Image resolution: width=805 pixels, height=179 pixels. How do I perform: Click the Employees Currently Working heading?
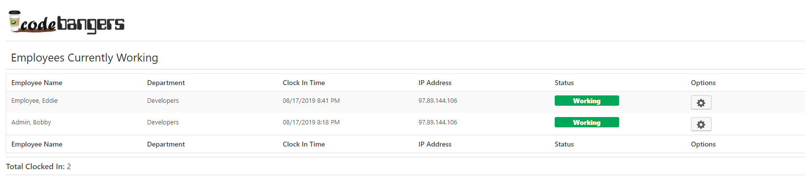[x=85, y=58]
